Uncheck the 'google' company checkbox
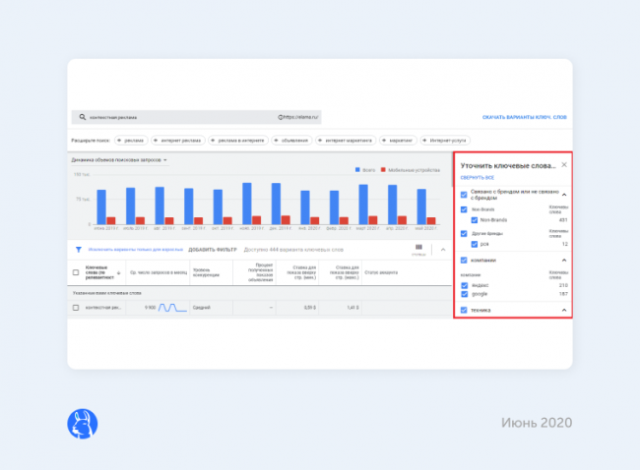Viewport: 640px width, 470px height. [464, 293]
